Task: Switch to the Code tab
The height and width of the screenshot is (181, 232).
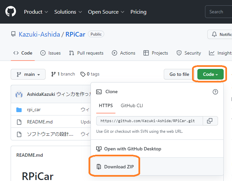Action: 23,53
